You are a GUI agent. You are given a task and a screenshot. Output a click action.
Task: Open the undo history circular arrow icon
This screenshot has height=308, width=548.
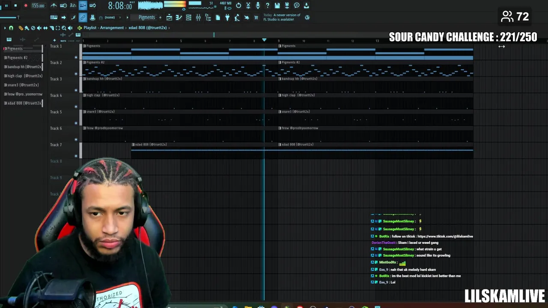coord(238,6)
